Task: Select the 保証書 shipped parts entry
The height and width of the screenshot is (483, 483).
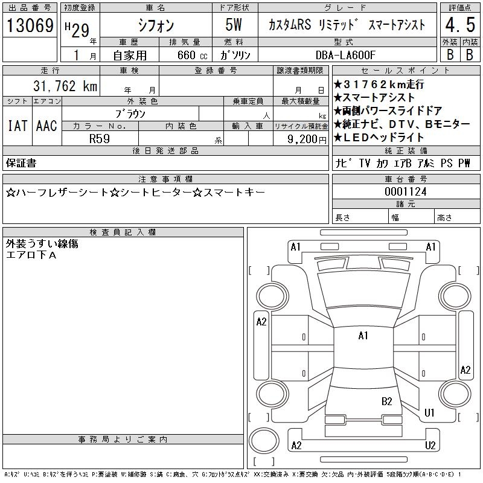Action: point(22,163)
